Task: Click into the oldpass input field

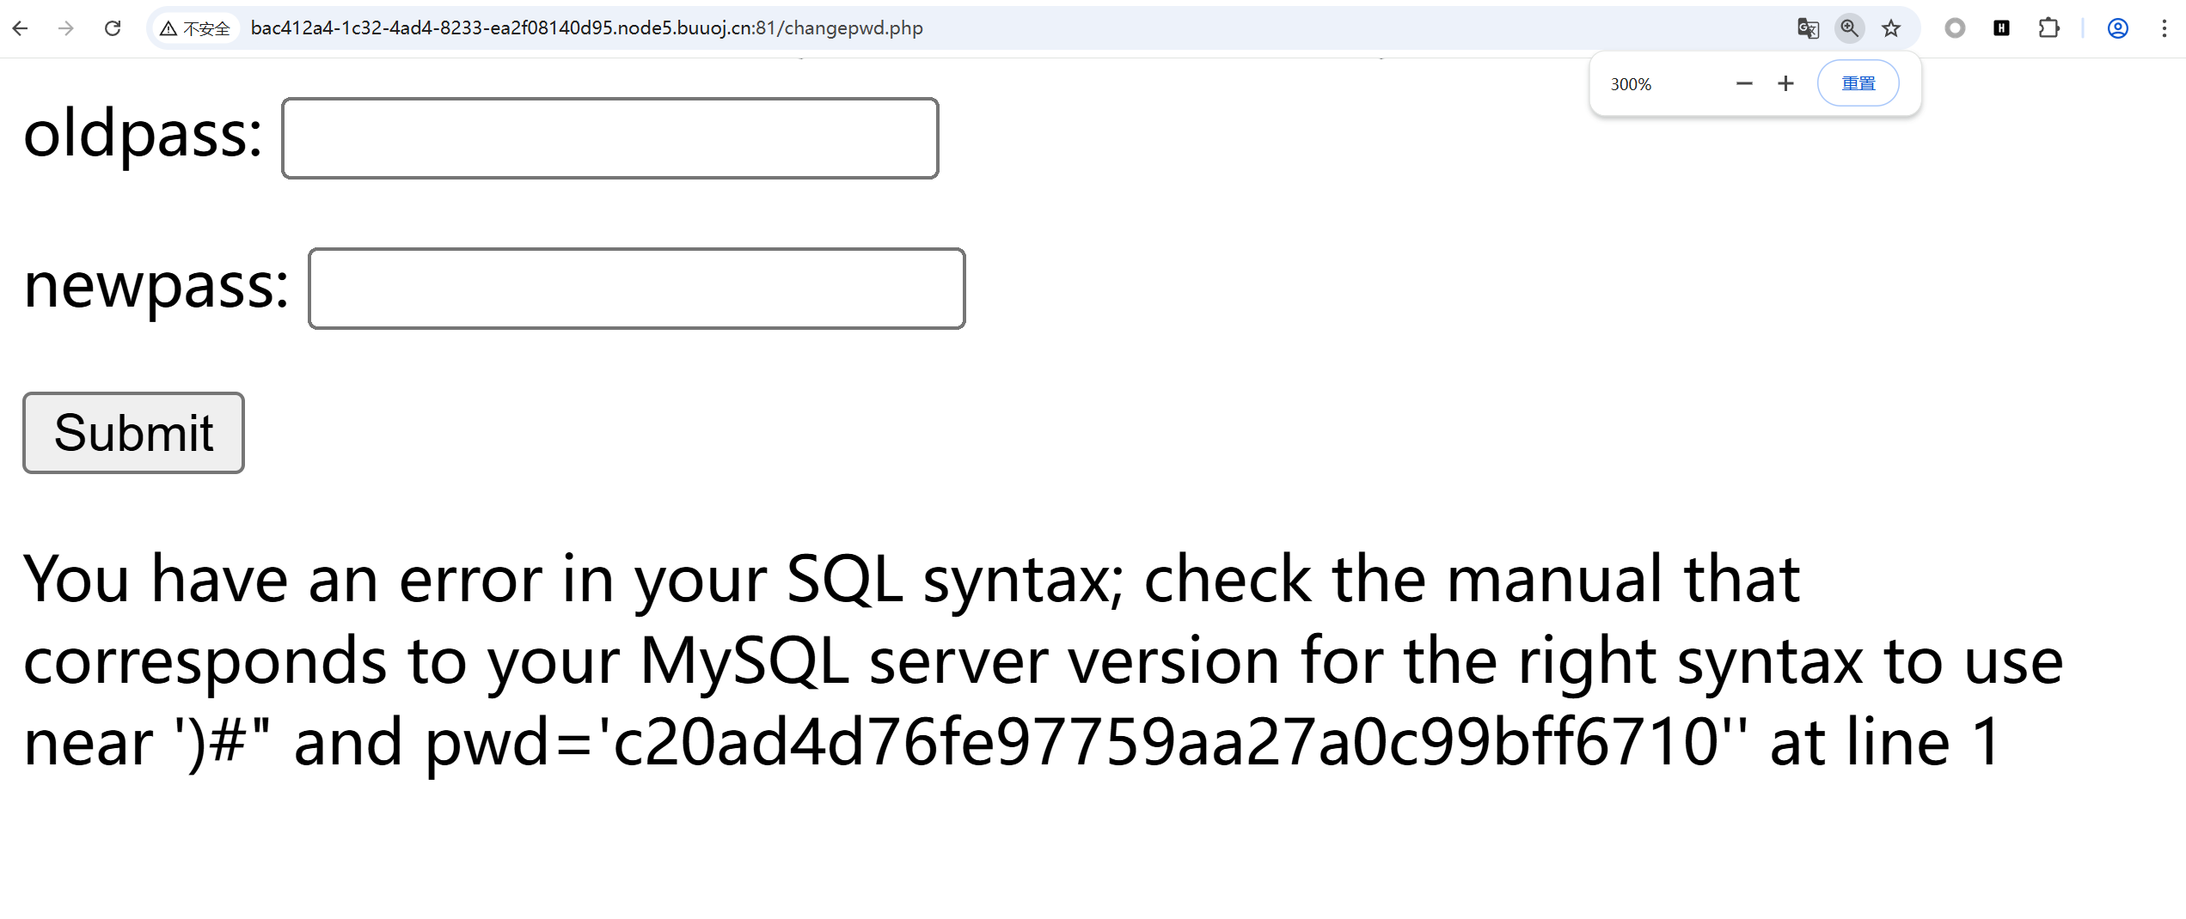Action: [609, 138]
